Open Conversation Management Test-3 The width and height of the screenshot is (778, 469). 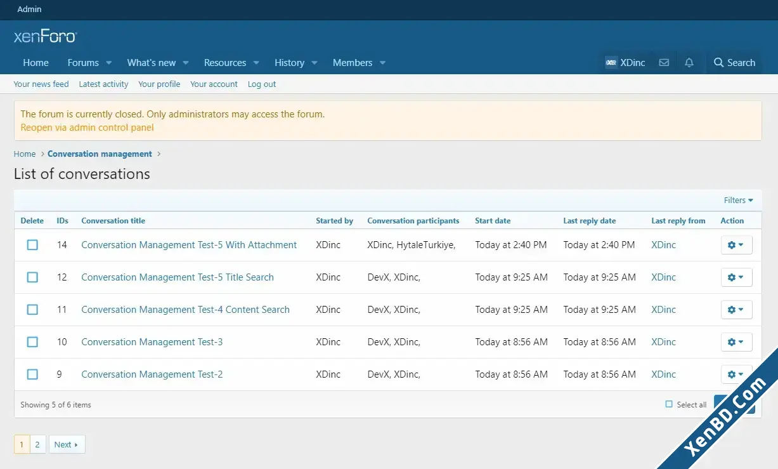(x=152, y=342)
